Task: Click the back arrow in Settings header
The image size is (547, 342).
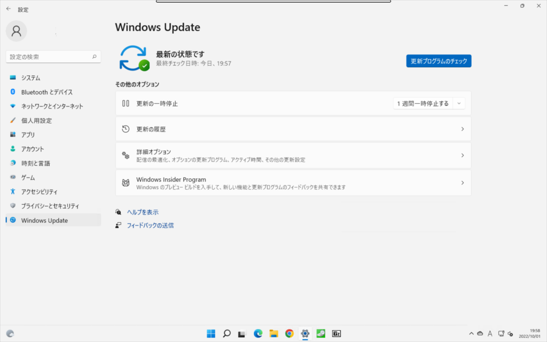Action: point(8,9)
